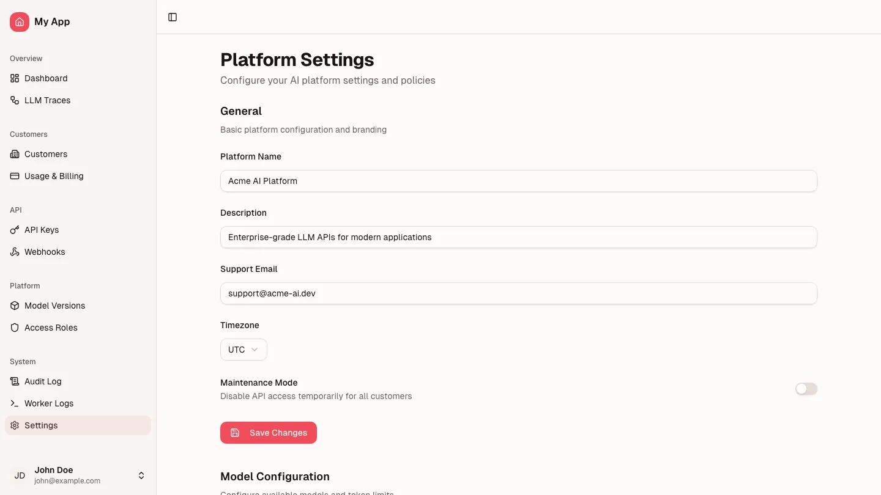The image size is (881, 495).
Task: Open the Audit Log section
Action: click(x=43, y=381)
